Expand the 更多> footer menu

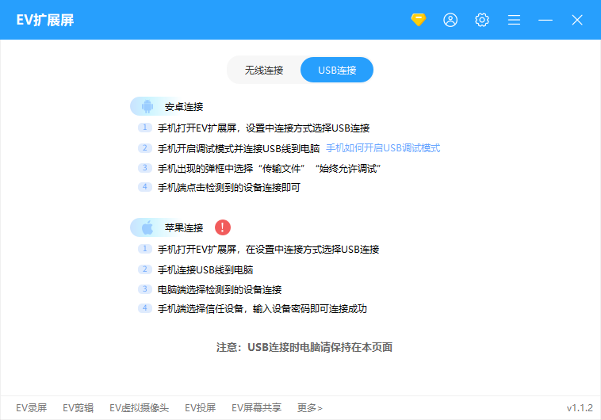(x=310, y=408)
